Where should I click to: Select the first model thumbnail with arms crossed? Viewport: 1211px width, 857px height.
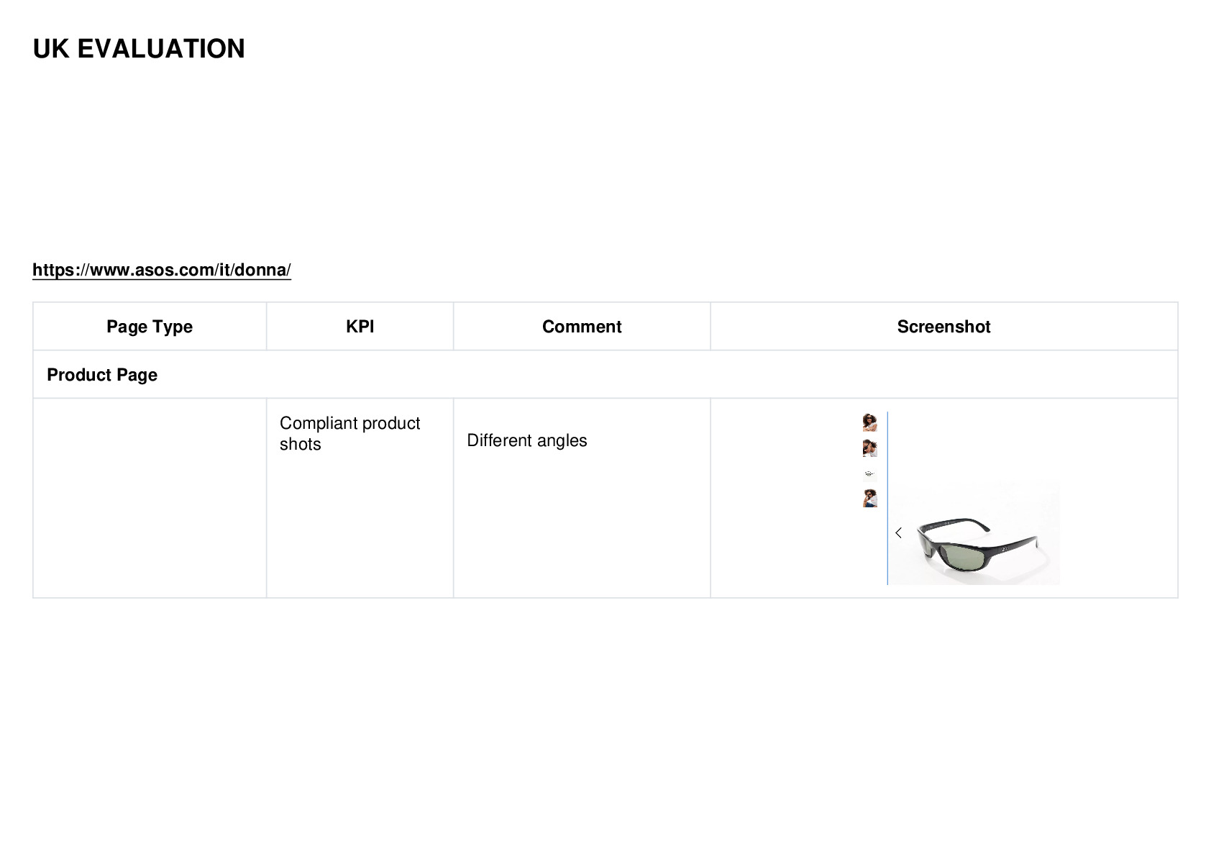click(869, 422)
